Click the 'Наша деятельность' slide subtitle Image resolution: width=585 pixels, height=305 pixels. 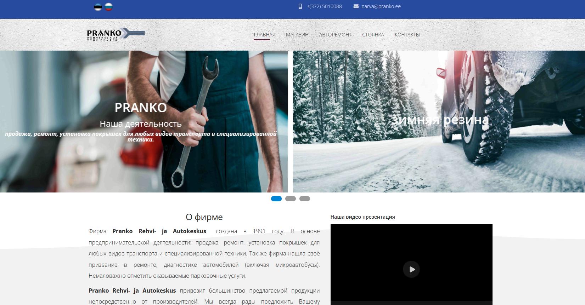click(141, 123)
